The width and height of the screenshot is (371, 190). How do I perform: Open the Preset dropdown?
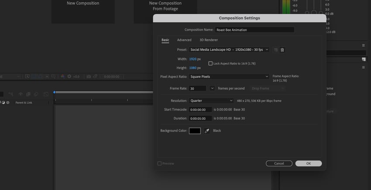click(229, 50)
